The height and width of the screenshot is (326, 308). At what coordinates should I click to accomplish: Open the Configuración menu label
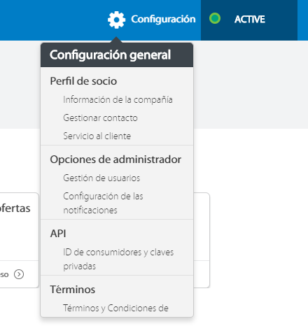163,20
